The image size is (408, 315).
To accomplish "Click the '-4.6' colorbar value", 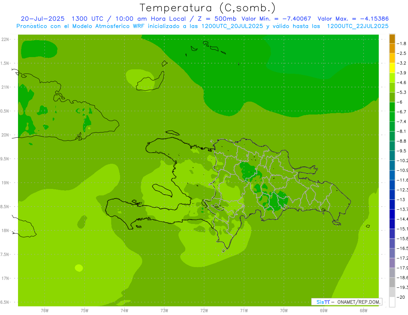I will coord(402,83).
